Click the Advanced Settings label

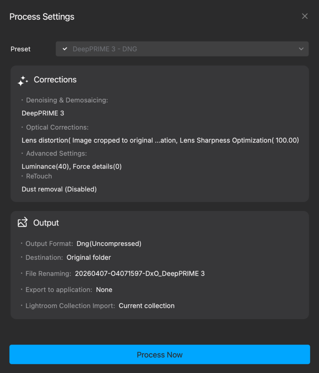click(56, 153)
